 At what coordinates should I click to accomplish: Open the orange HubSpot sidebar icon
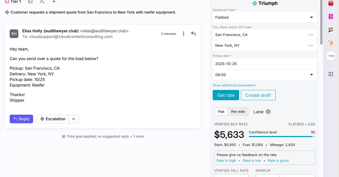point(331,43)
